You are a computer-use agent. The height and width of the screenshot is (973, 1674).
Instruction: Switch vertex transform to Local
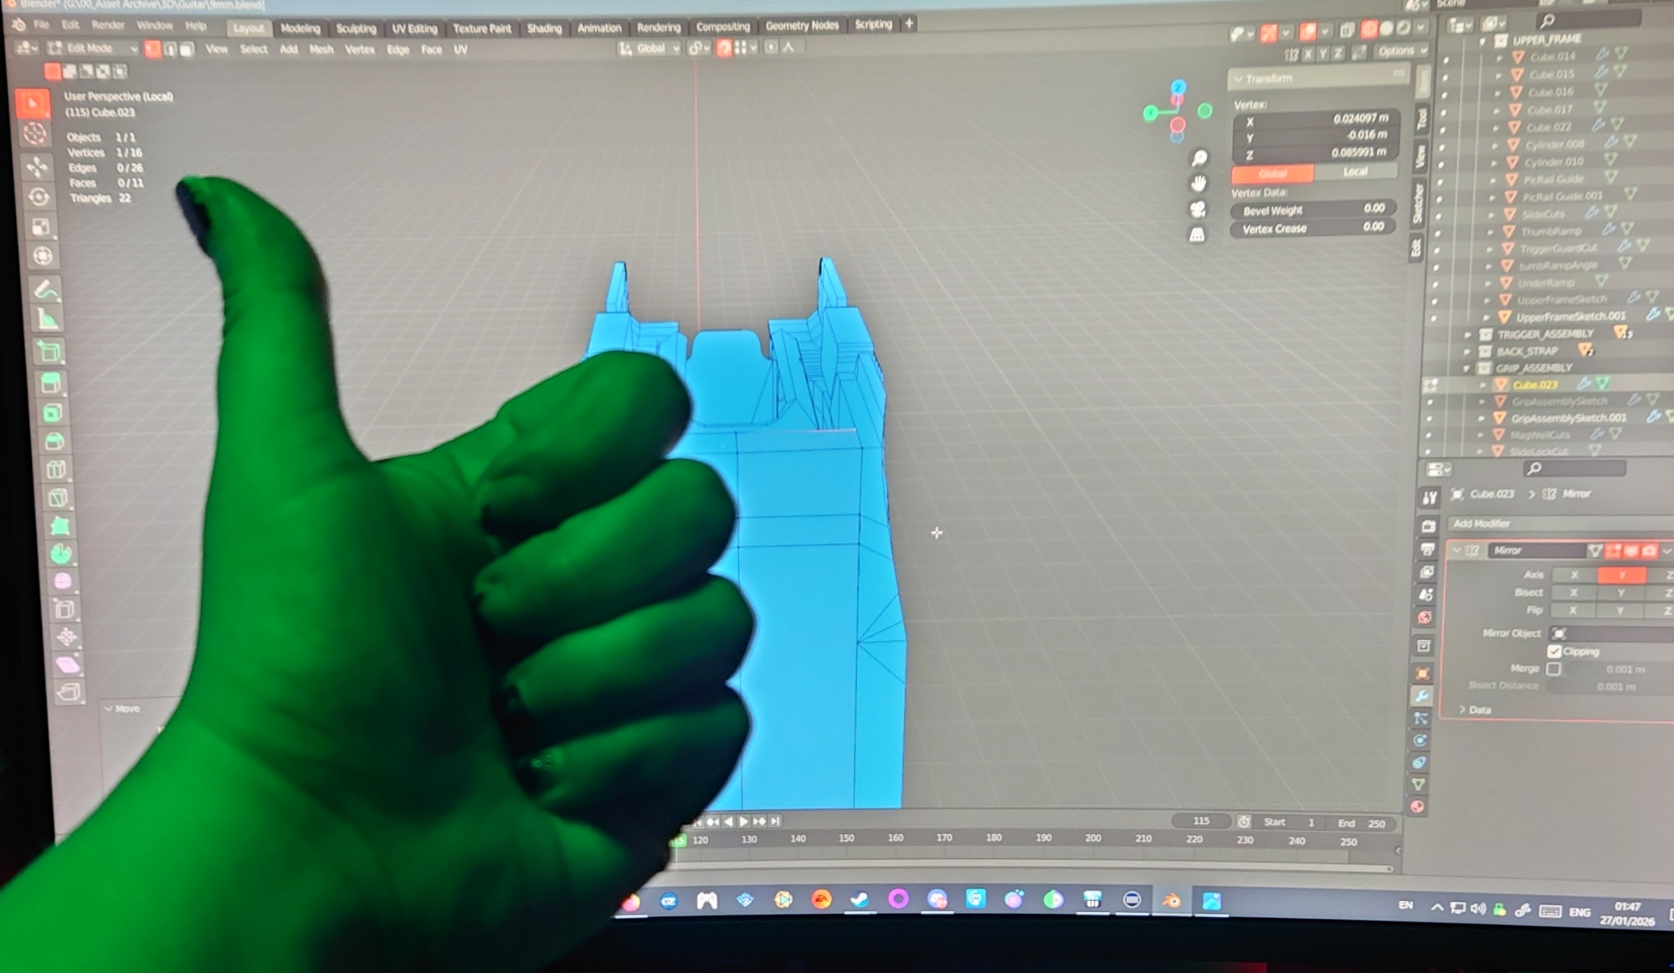point(1355,172)
